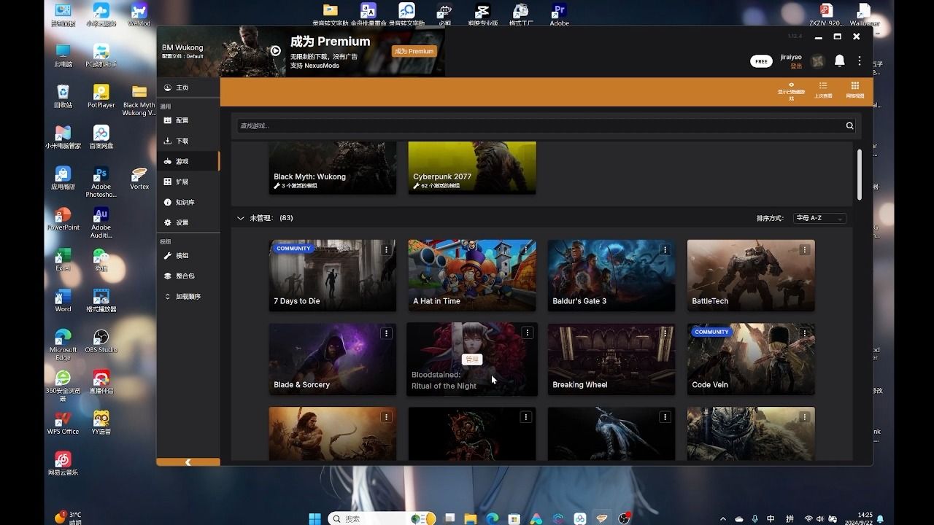Screen dimensions: 934x525
Task: Open the Adobe Photoshop desktop icon
Action: (x=101, y=182)
